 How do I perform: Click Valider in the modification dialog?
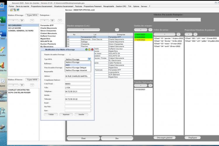(51, 114)
